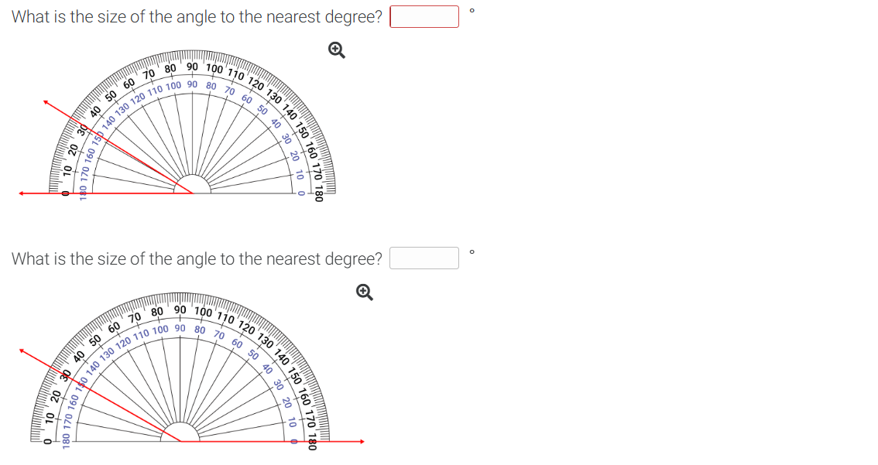Click the centre vertex of the bottom protractor
Viewport: 878px width, 465px height.
(x=180, y=442)
